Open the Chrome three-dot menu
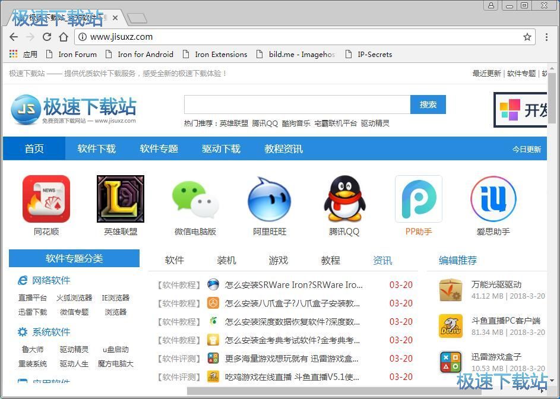 tap(546, 37)
